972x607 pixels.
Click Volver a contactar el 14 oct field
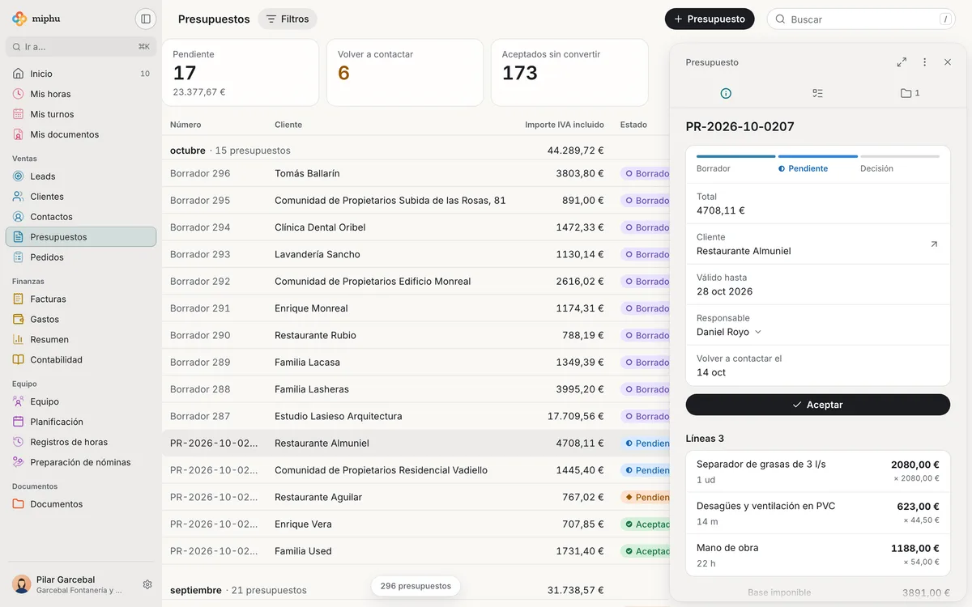[817, 365]
